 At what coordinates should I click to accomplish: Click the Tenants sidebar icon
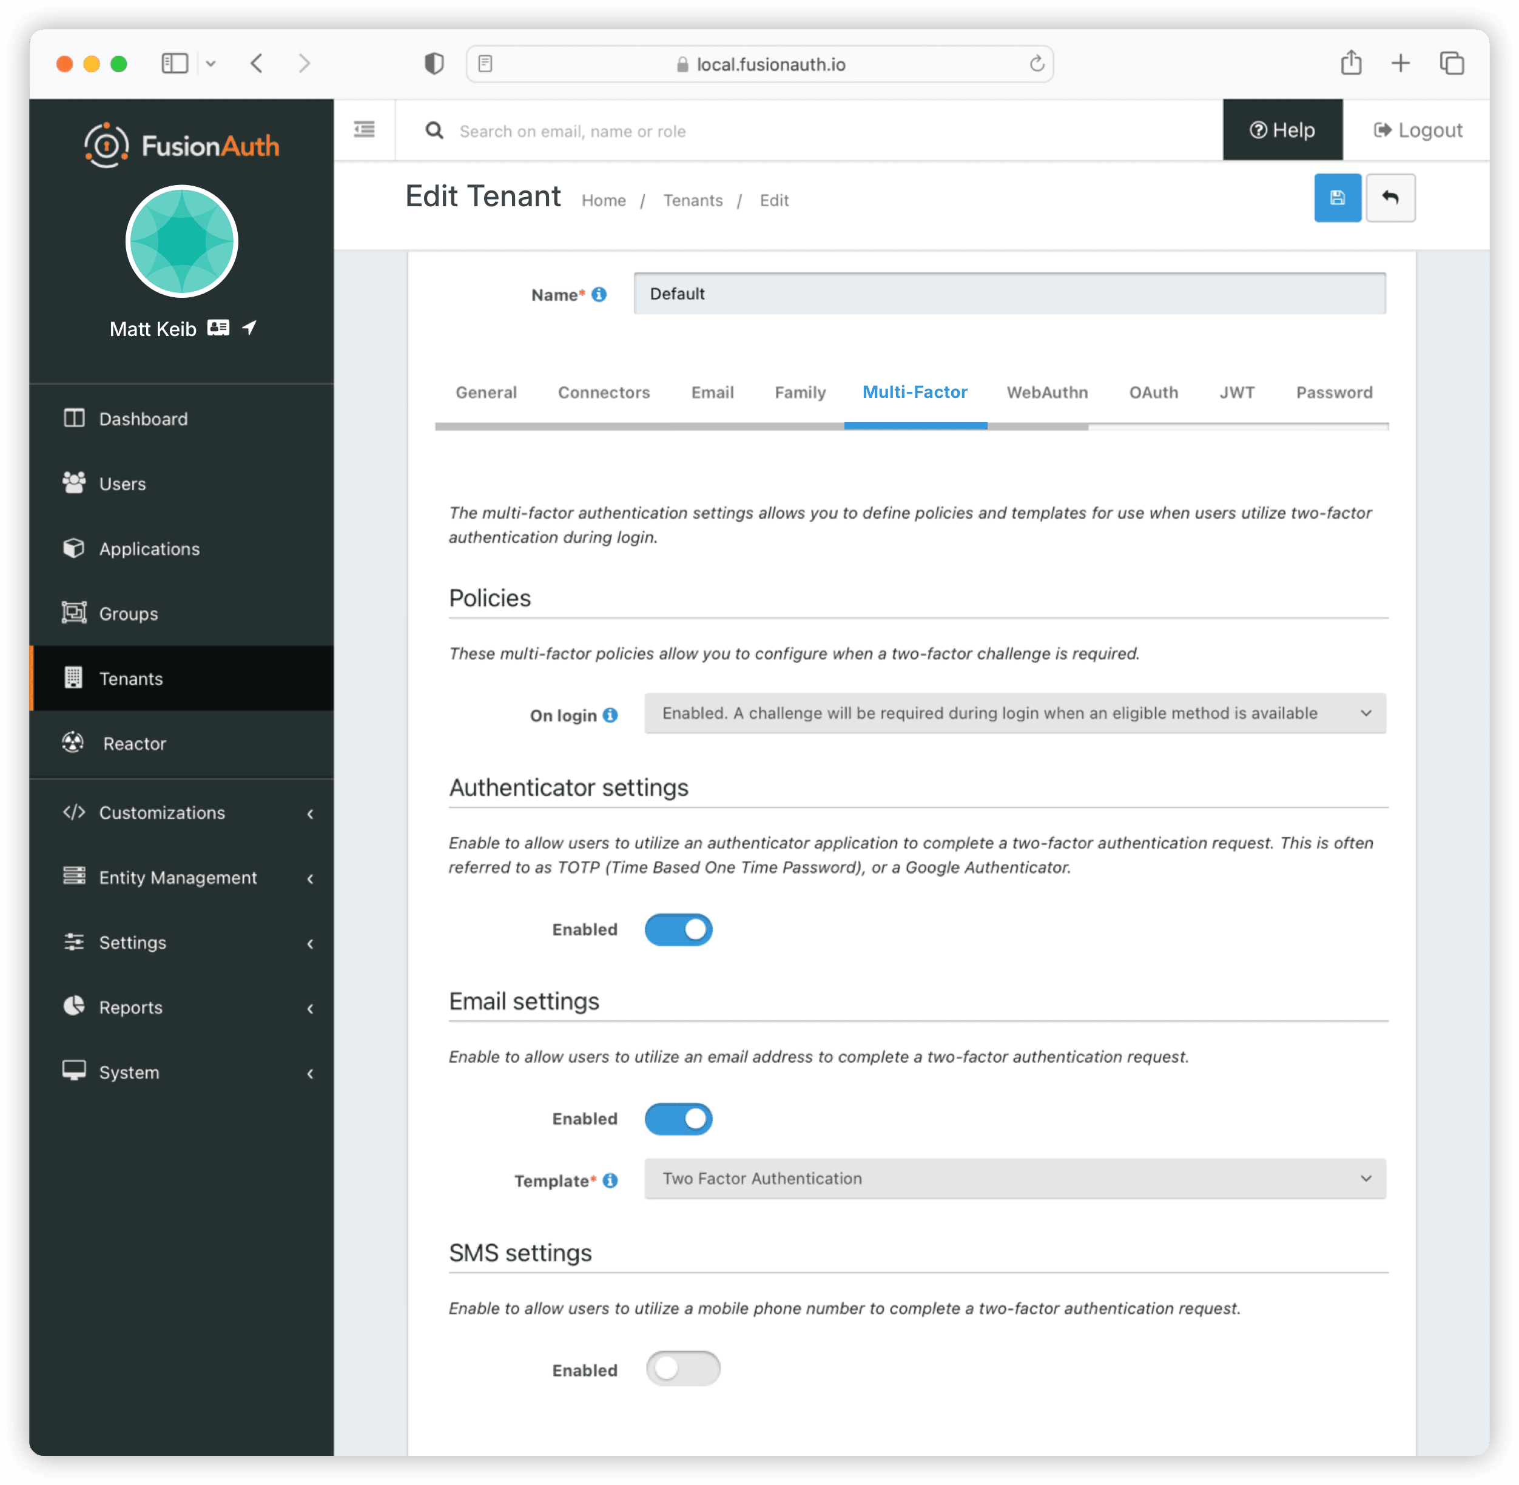pos(71,677)
